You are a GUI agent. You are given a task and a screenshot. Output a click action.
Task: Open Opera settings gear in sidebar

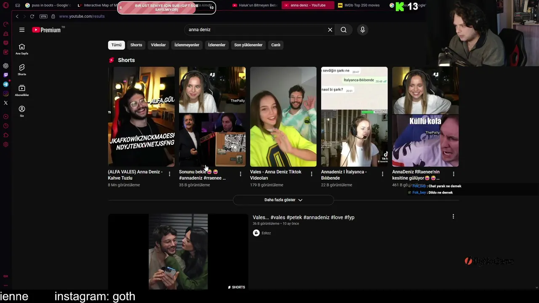(x=5, y=144)
